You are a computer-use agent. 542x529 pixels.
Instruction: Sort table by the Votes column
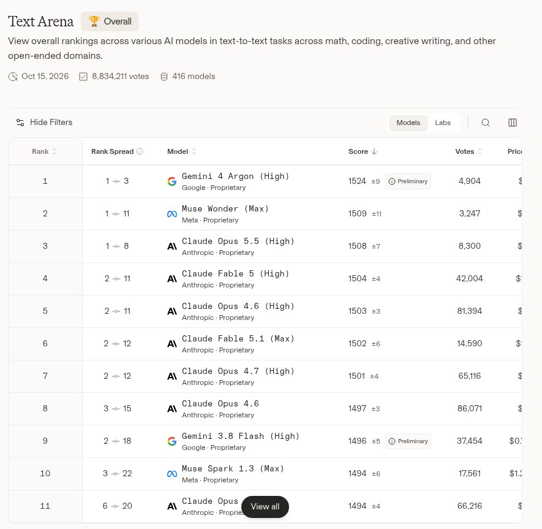pos(469,151)
